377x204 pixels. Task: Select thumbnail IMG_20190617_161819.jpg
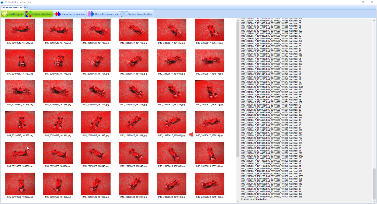(209, 60)
